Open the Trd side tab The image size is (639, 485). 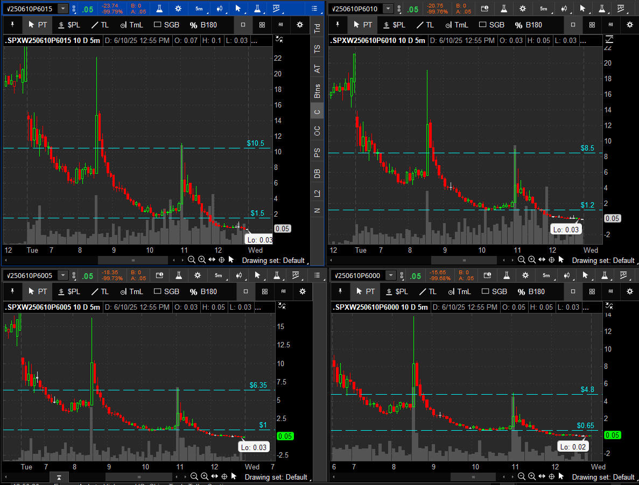click(x=317, y=29)
